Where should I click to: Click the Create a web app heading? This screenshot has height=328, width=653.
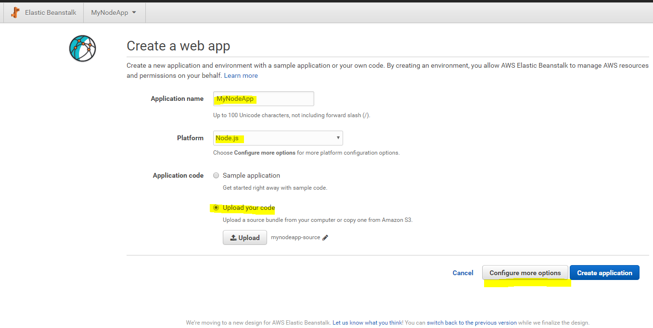coord(179,46)
